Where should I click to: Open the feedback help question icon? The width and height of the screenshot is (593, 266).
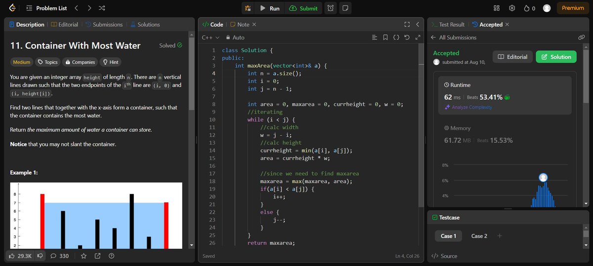tap(111, 256)
